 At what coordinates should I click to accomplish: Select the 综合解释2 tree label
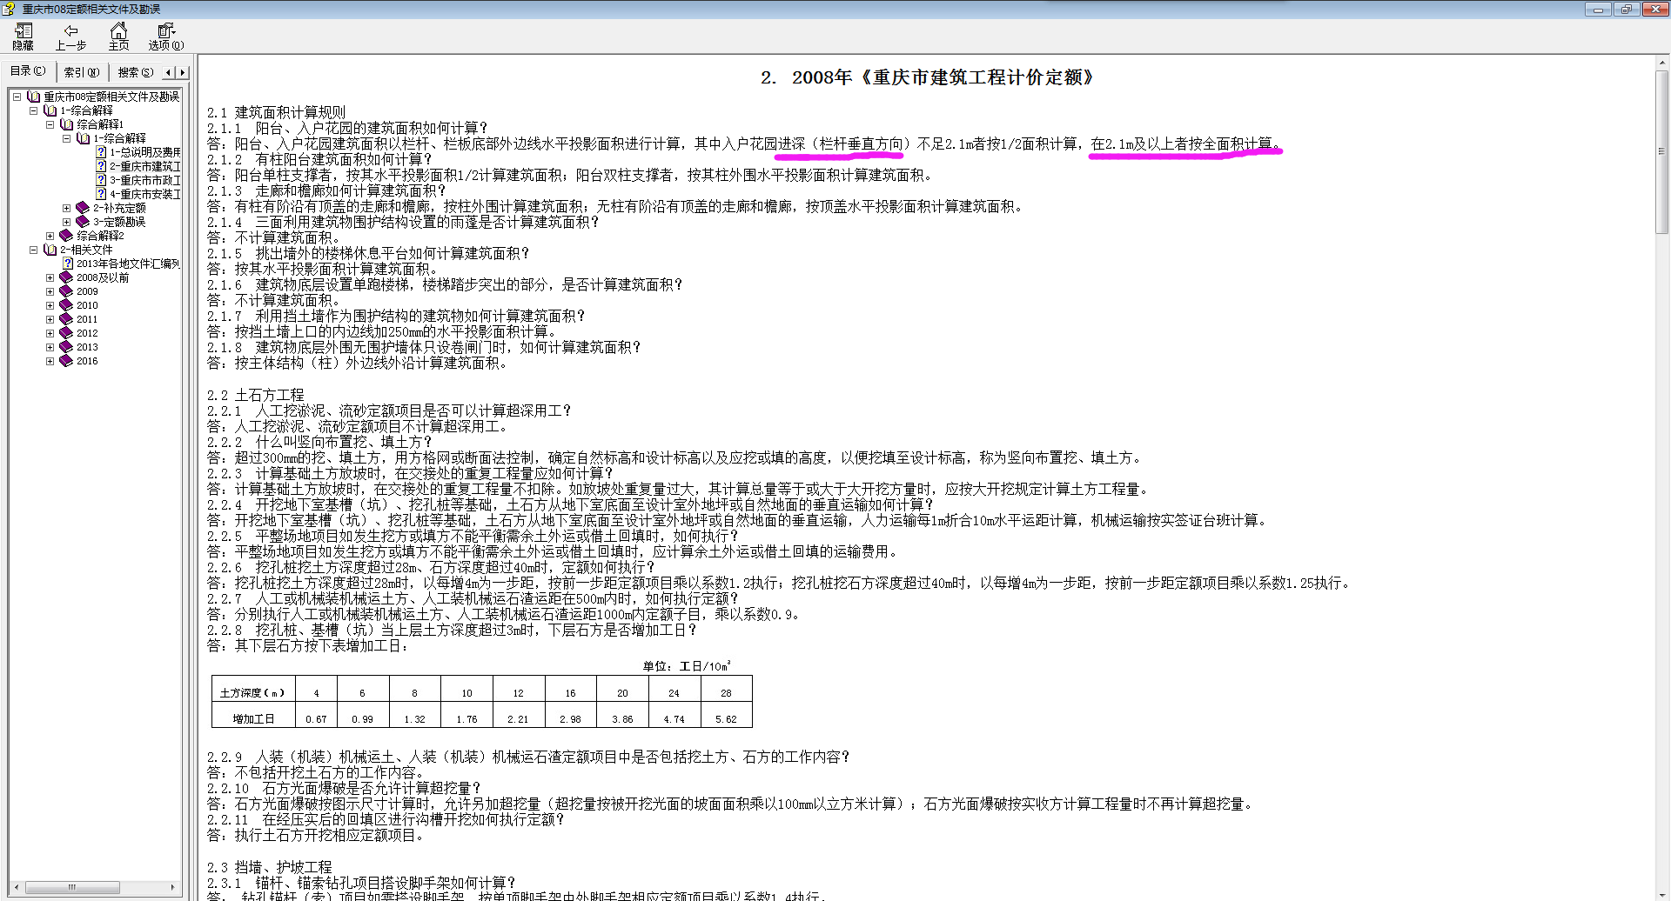(100, 236)
